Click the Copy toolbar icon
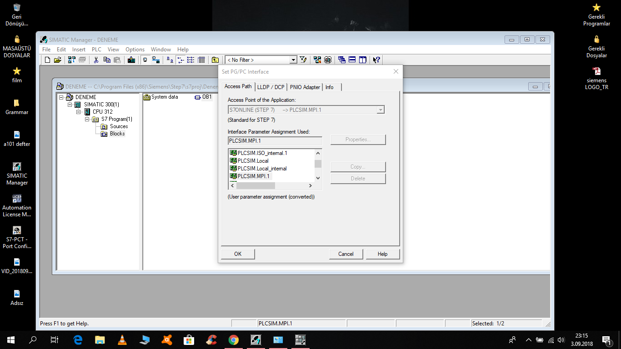Viewport: 621px width, 349px height. (x=107, y=60)
